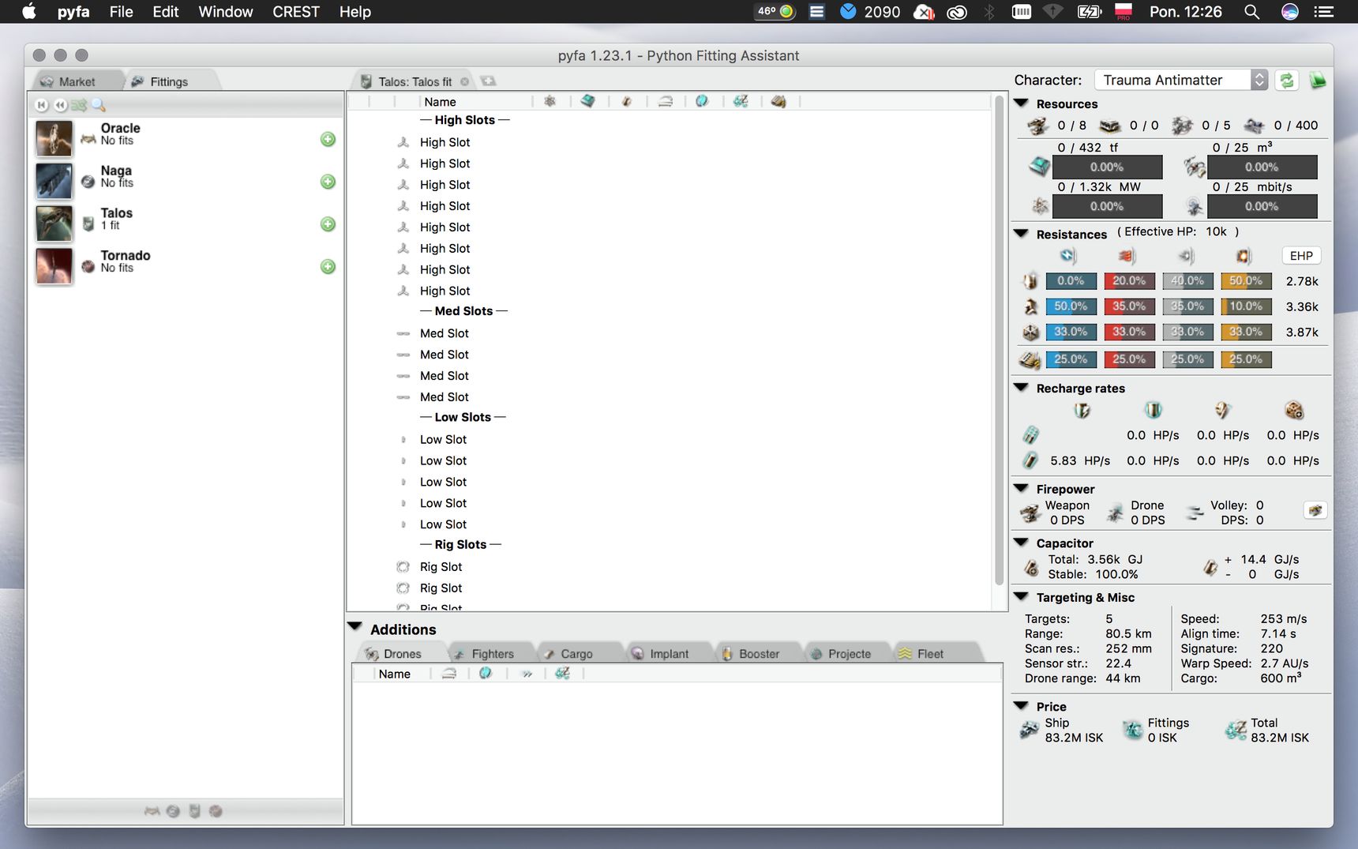Click the shield EM resistance 0.0% cell
The image size is (1358, 849).
tap(1071, 280)
